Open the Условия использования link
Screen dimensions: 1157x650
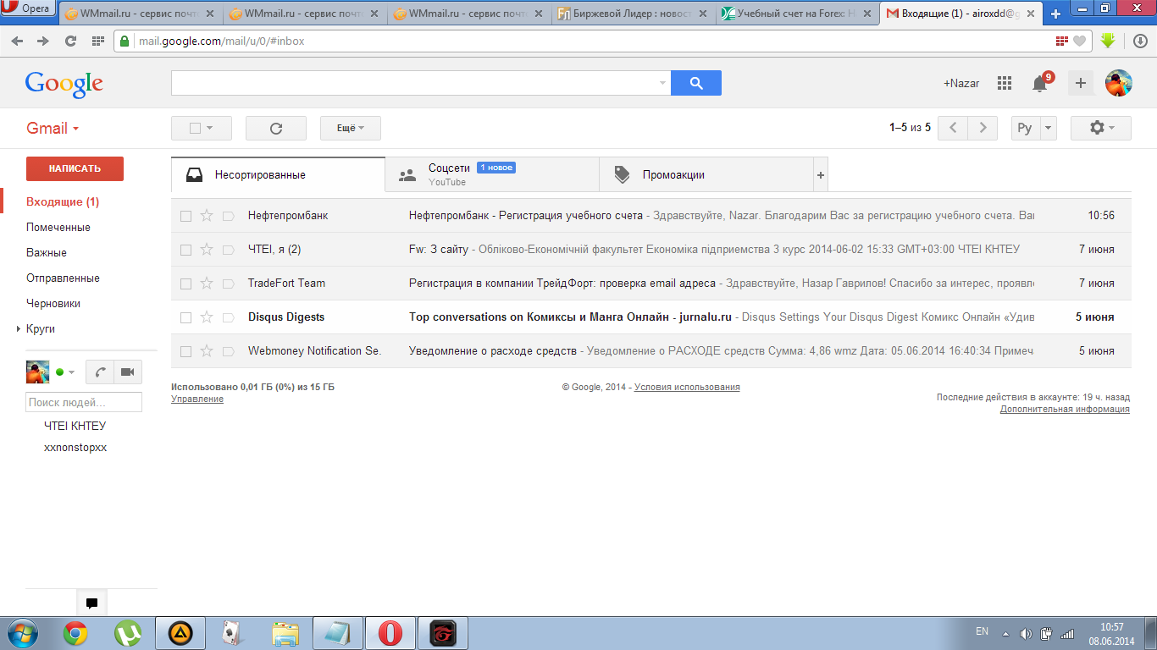point(687,388)
